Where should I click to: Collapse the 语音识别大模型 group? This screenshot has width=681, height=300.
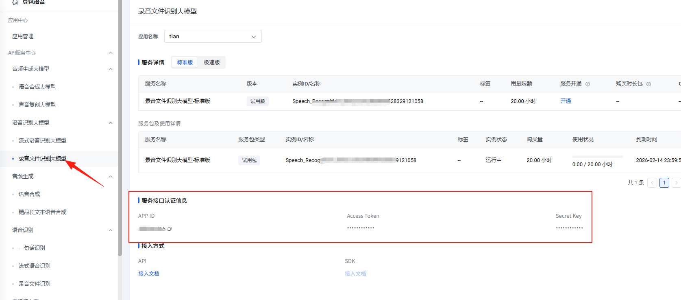click(111, 123)
